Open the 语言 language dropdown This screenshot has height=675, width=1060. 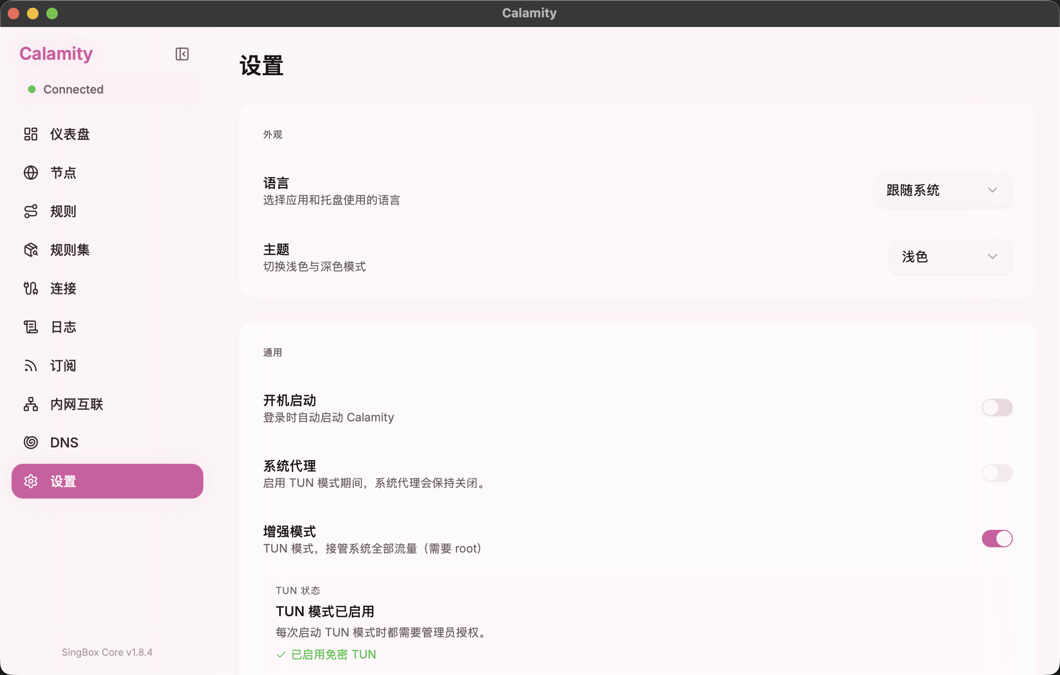pos(942,190)
